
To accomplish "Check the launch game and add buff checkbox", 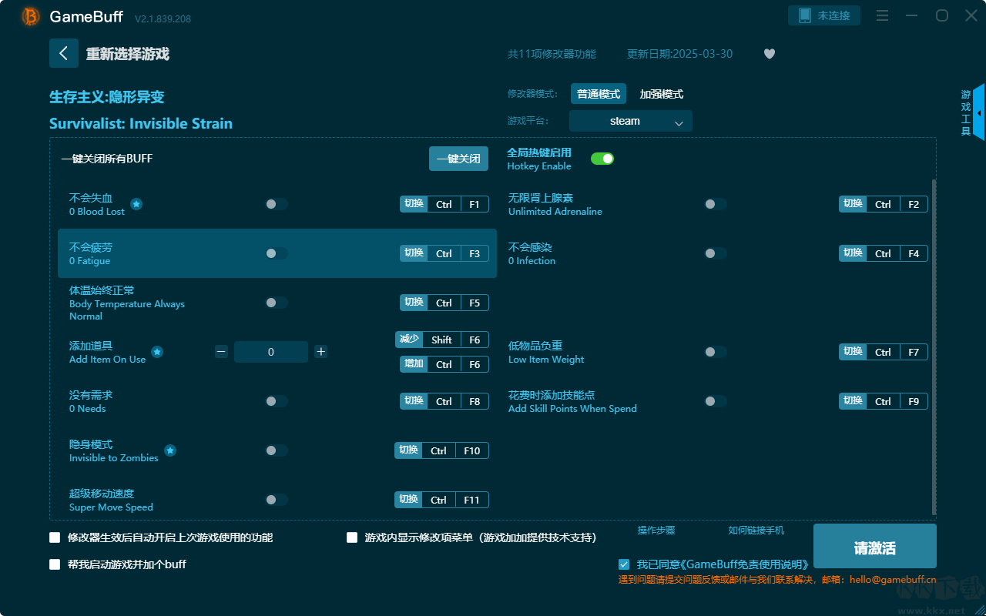I will coord(55,564).
